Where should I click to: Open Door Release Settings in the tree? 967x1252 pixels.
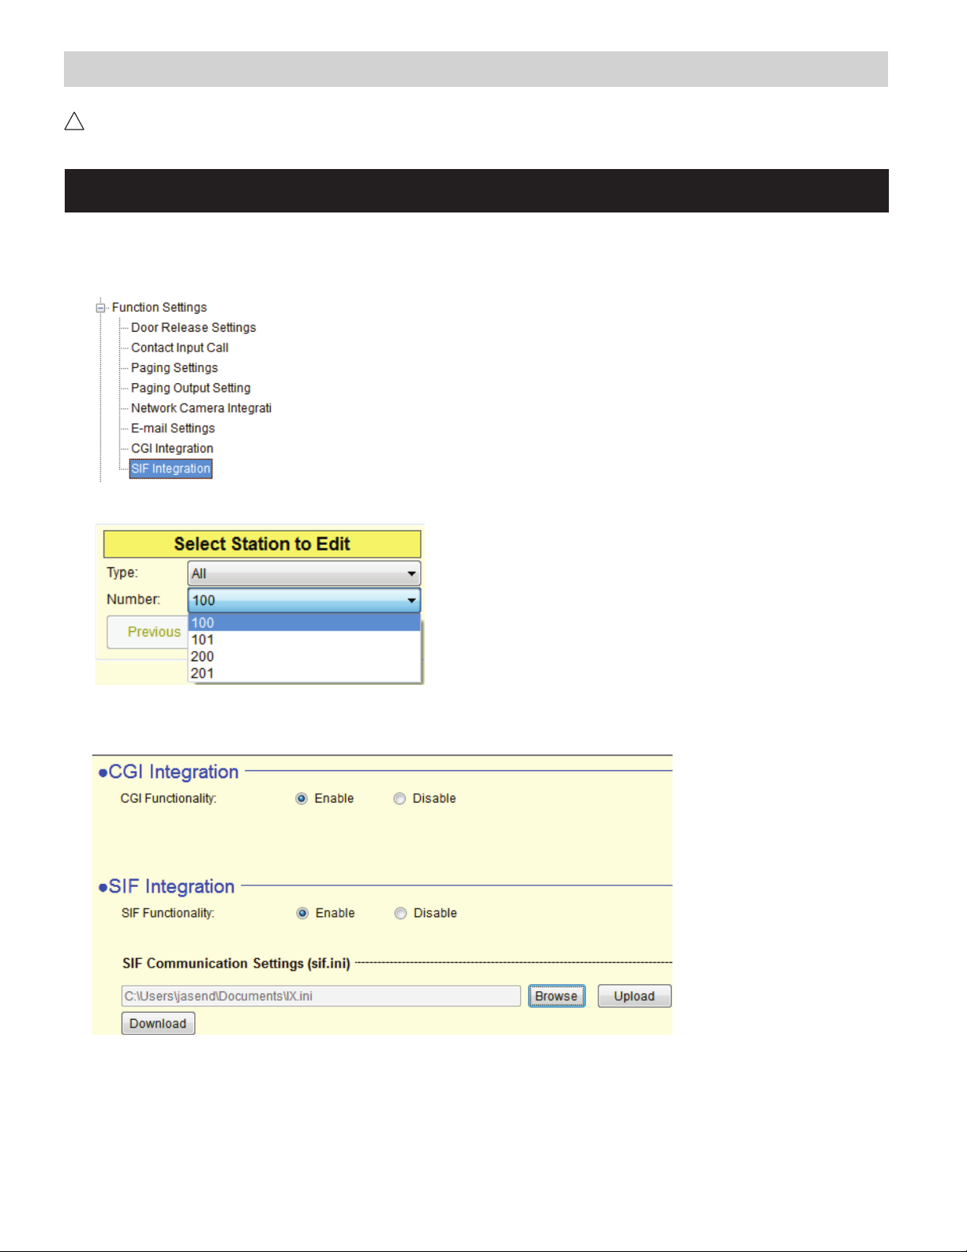[193, 328]
